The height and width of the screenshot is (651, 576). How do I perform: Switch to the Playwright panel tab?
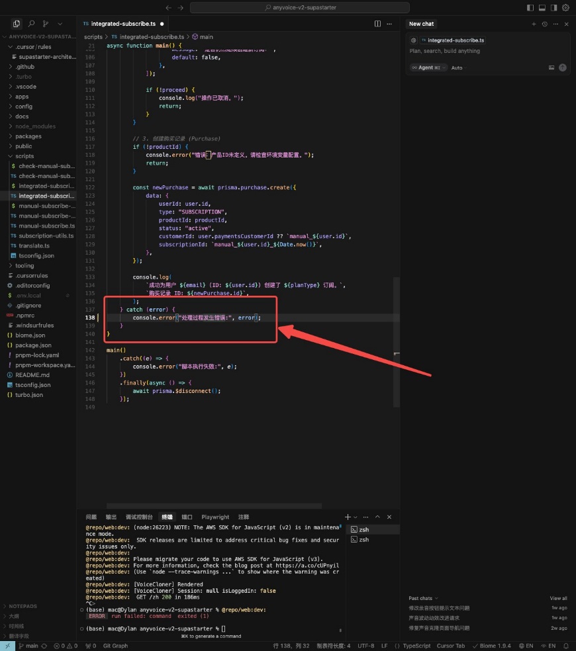[x=215, y=517]
